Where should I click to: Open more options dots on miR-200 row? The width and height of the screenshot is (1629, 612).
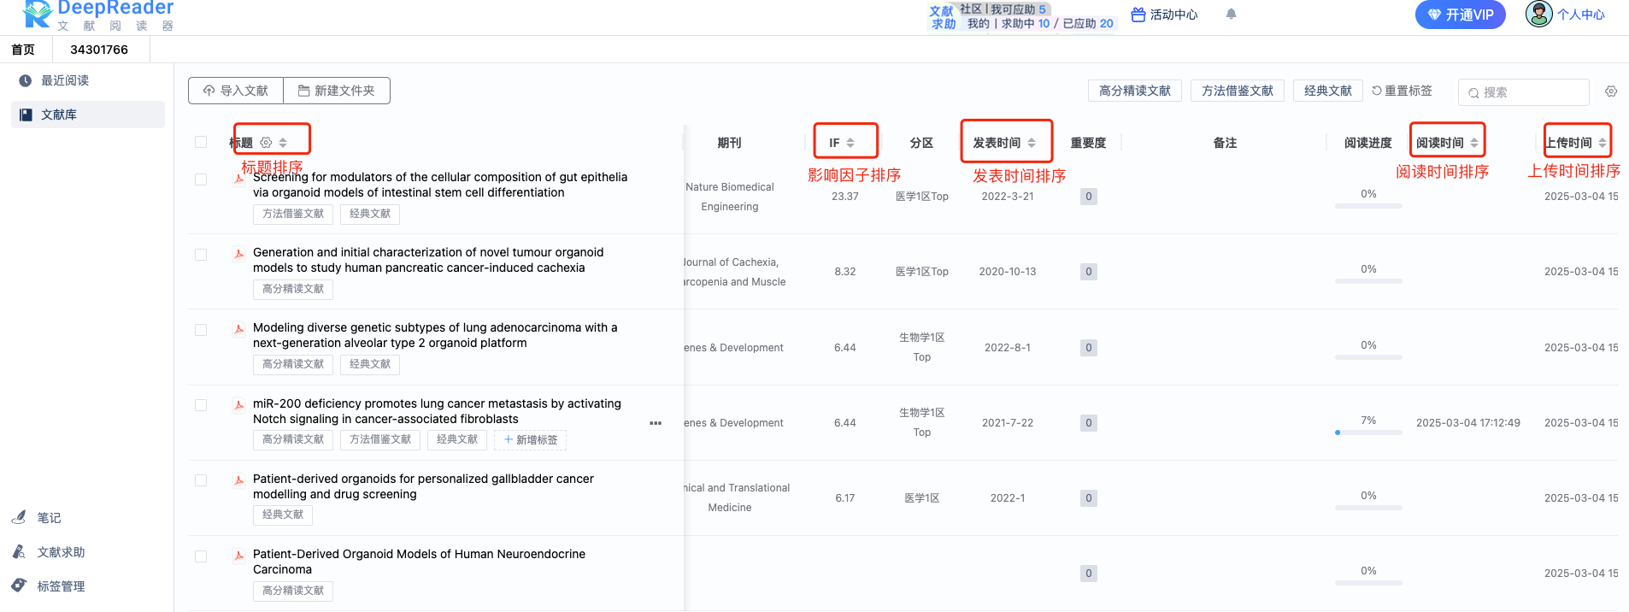coord(656,423)
